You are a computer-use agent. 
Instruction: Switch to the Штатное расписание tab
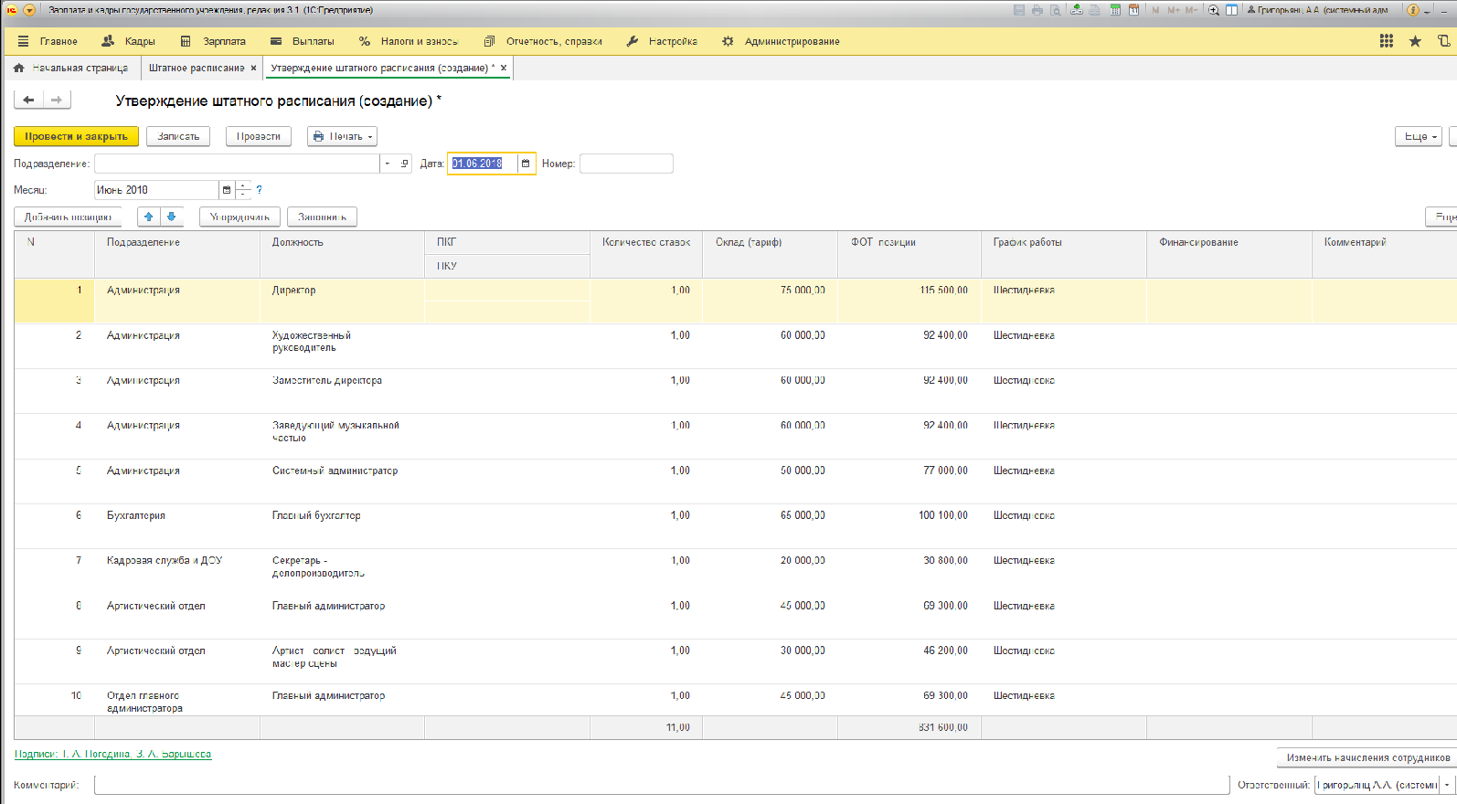196,68
